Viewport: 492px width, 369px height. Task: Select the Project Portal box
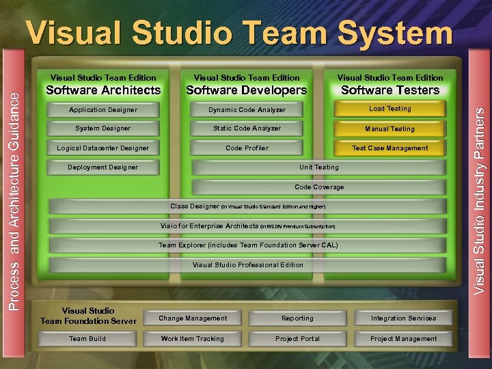[x=297, y=338]
